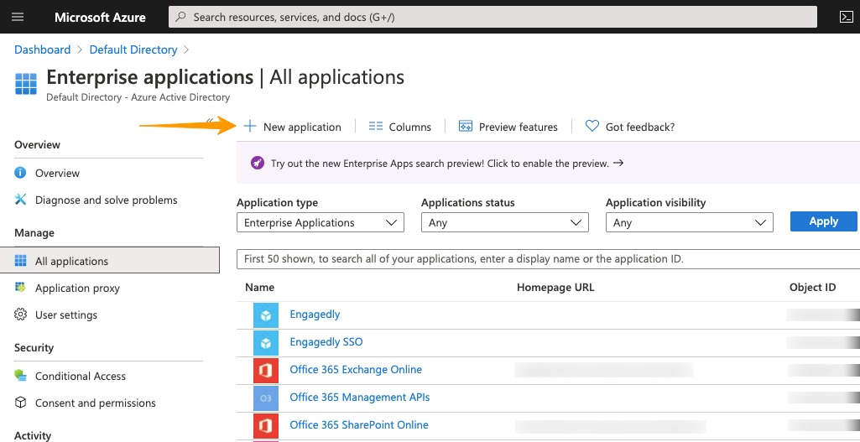
Task: Click the Microsoft Azure title
Action: (x=101, y=17)
